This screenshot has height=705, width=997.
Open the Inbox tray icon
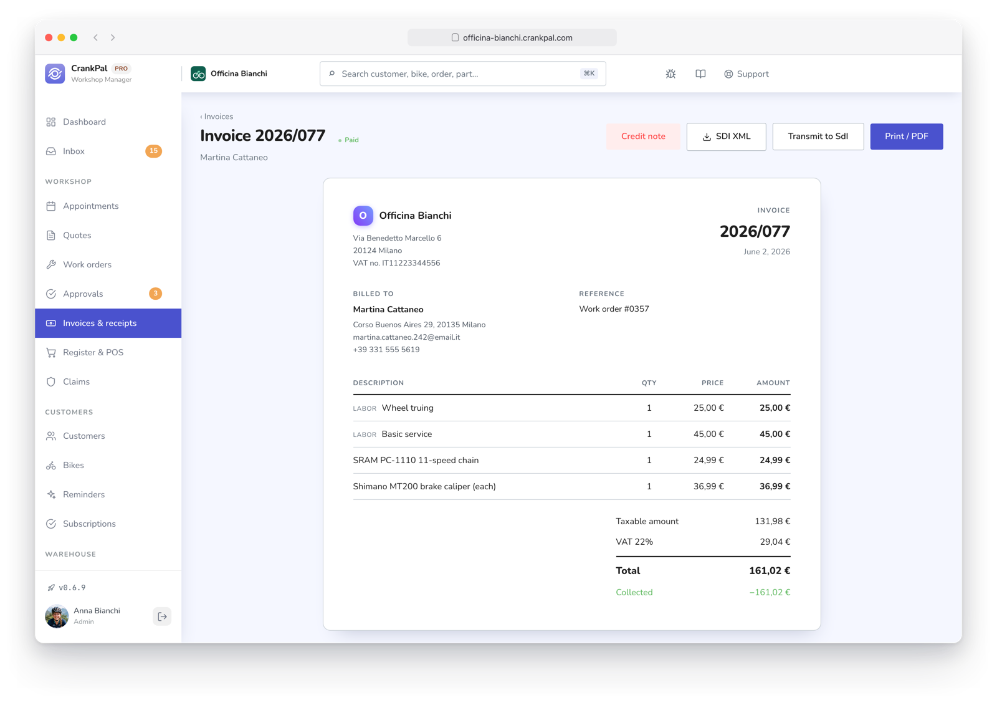tap(51, 151)
